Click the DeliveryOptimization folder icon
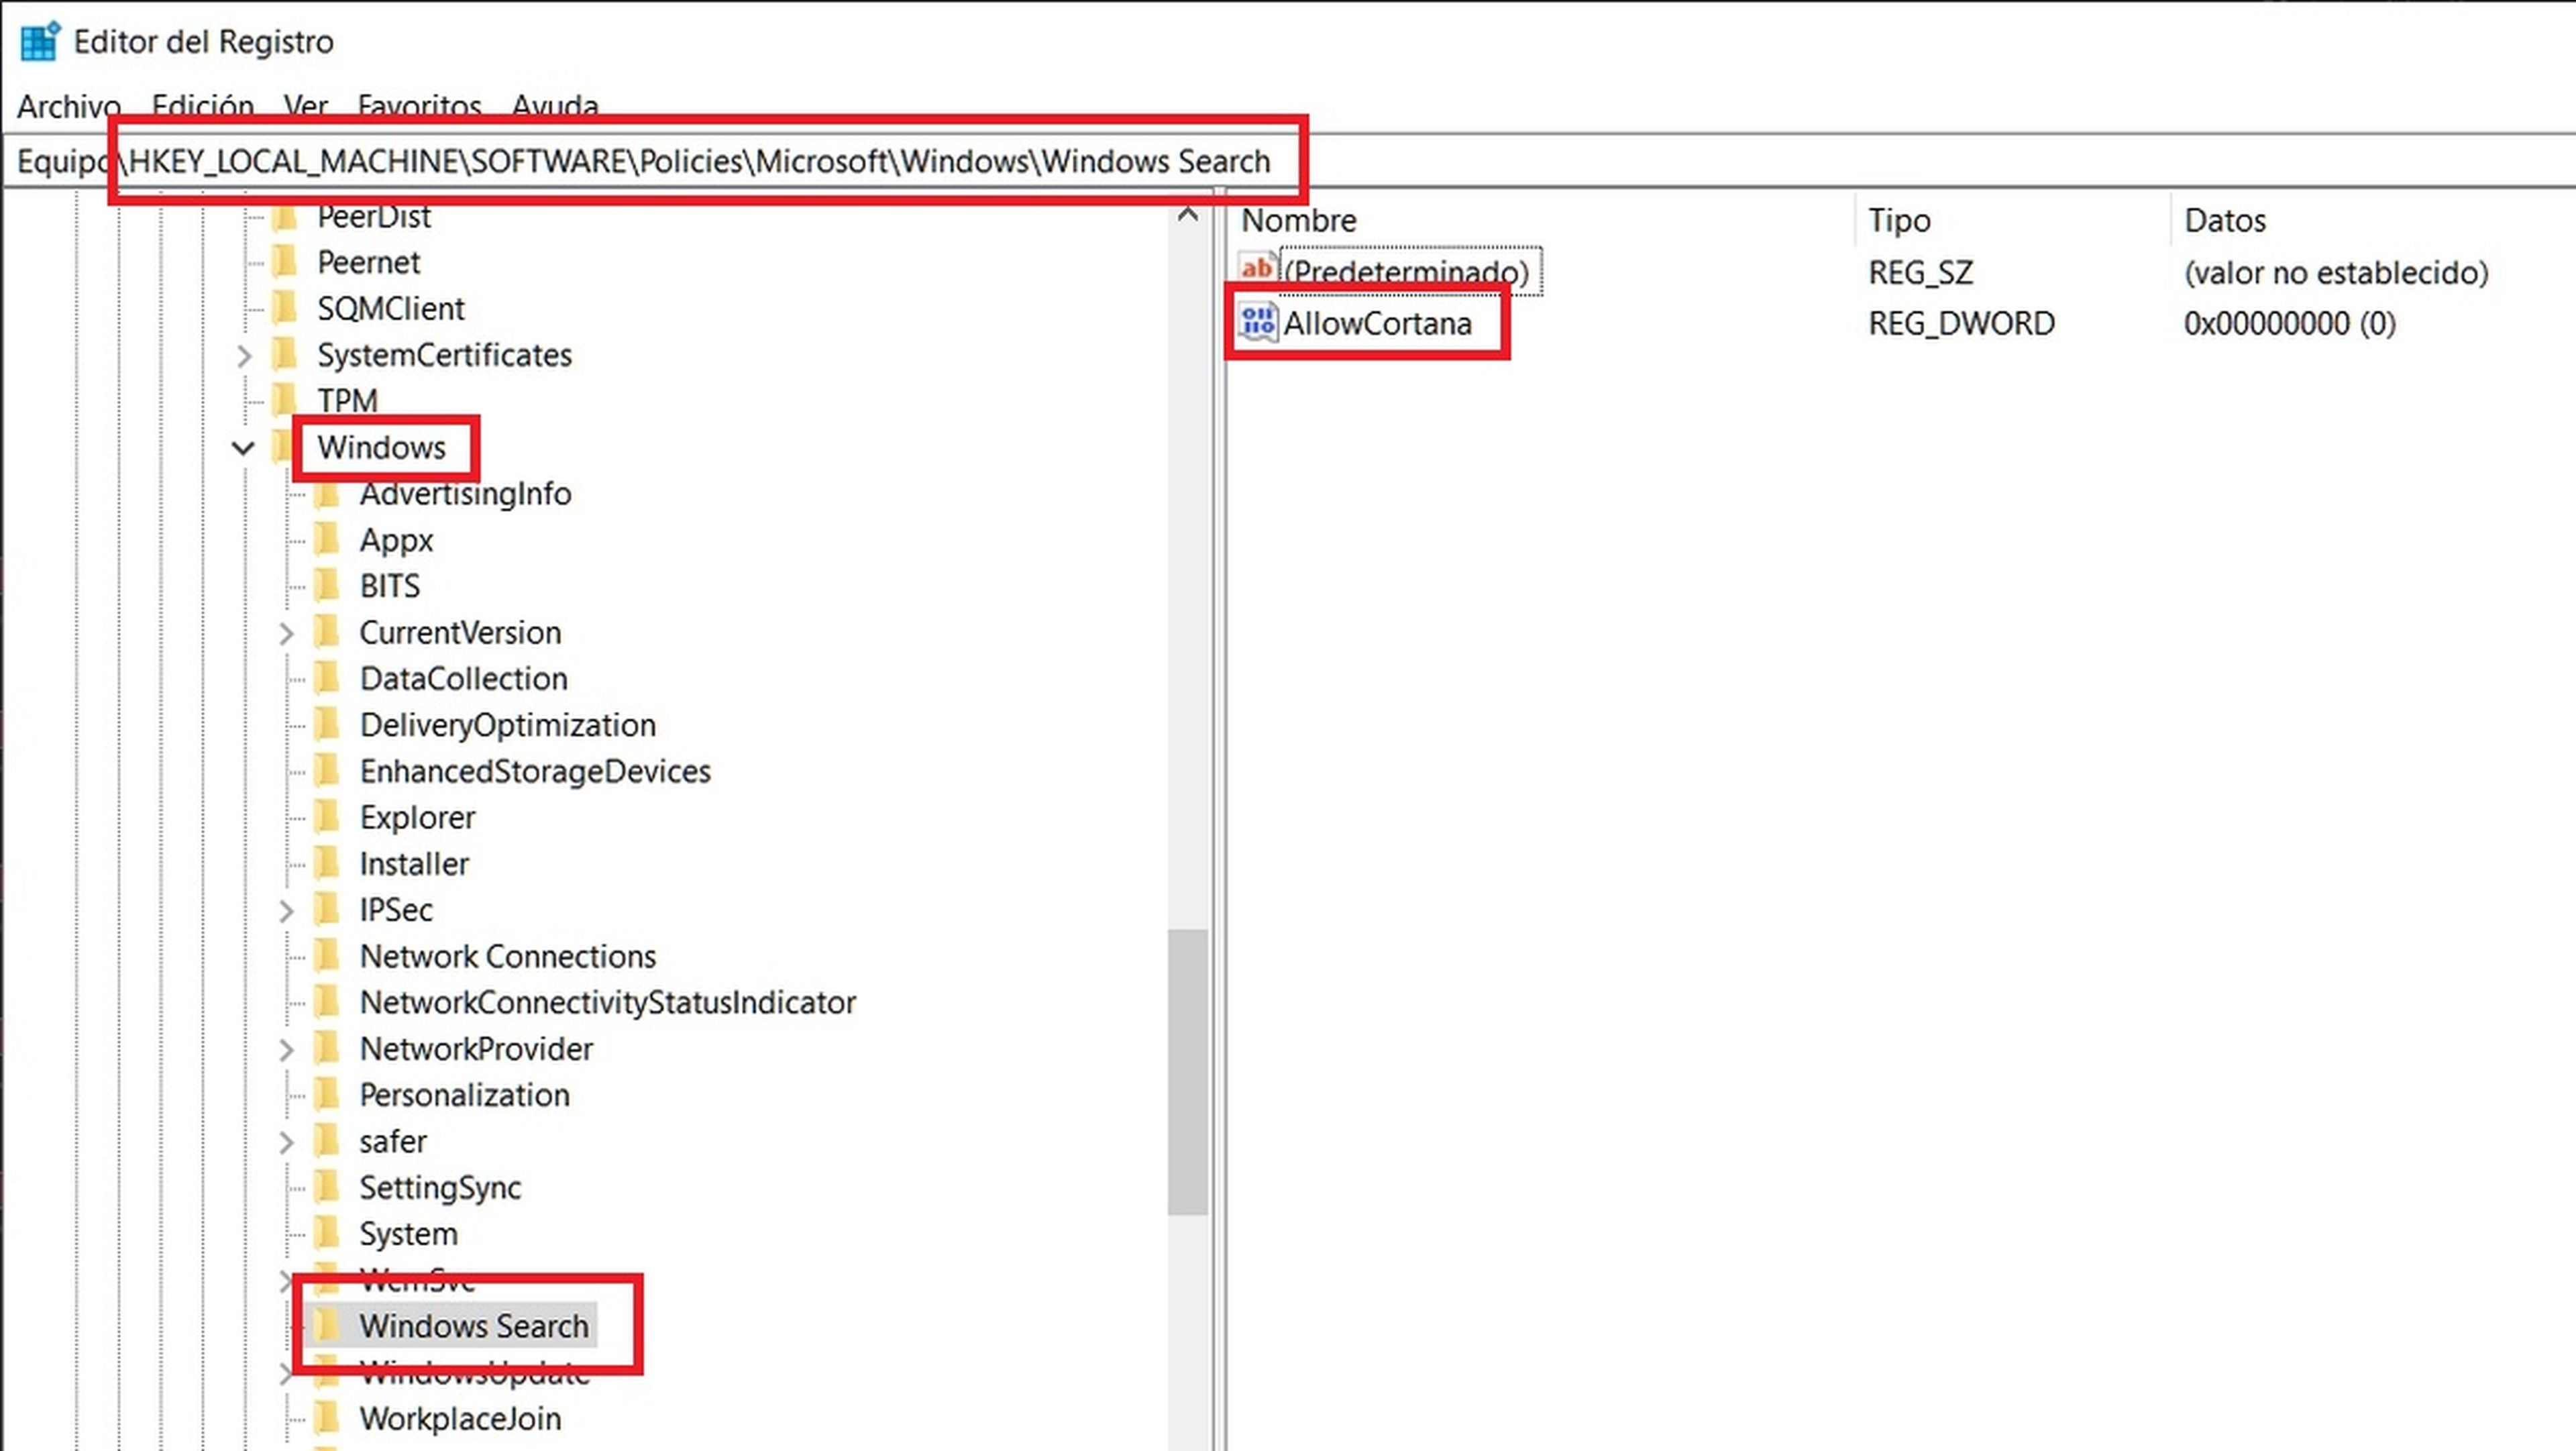Viewport: 2576px width, 1451px height. pyautogui.click(x=327, y=725)
